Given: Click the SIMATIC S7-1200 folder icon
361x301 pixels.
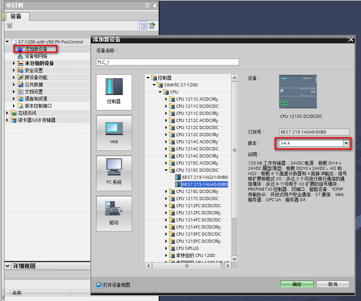Looking at the screenshot, I should coord(160,85).
